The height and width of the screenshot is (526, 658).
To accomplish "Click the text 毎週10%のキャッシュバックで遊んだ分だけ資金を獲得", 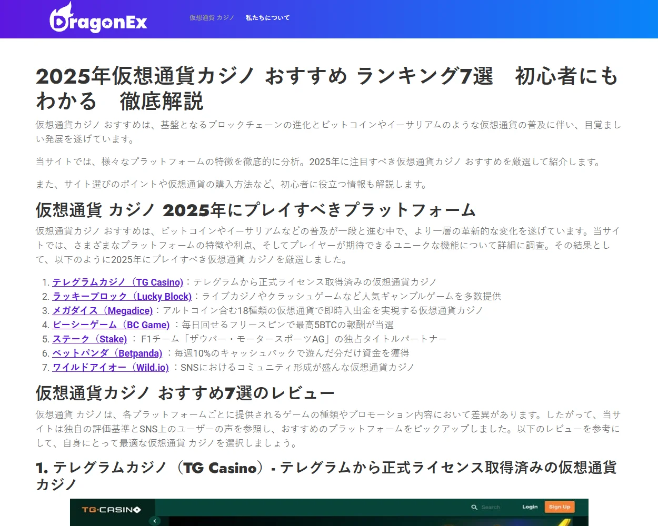I will point(292,353).
